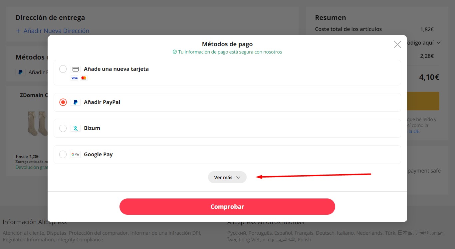Image resolution: width=455 pixels, height=249 pixels.
Task: Select the Añadir PayPal radio button
Action: [x=63, y=102]
